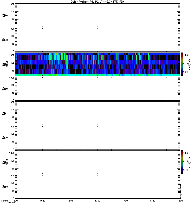Click the 1640 time tick label
195x208 pixels.
70,201
